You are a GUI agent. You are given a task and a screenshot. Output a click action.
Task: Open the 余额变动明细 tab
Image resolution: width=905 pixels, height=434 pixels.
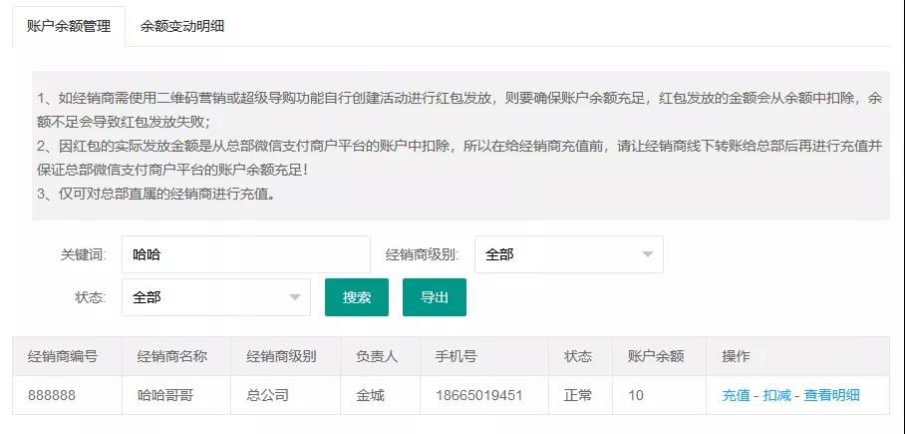click(x=181, y=27)
